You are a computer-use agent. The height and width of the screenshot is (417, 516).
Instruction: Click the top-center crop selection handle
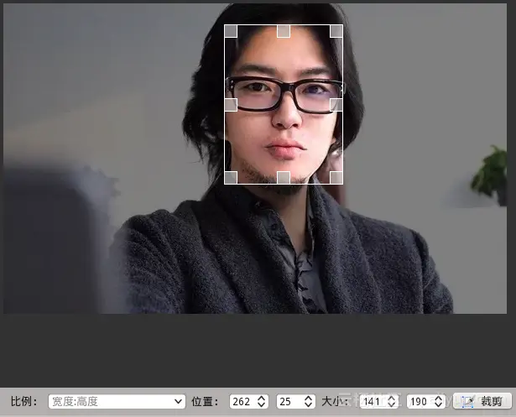click(284, 31)
